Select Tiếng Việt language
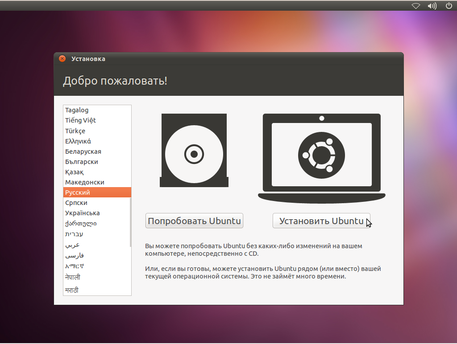457x344 pixels. pyautogui.click(x=97, y=120)
